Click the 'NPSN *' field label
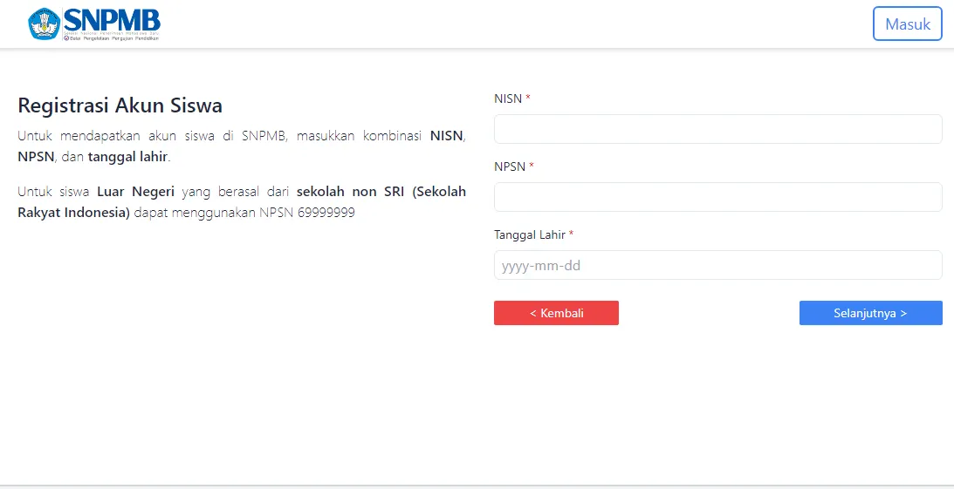Viewport: 954px width, 489px height. pyautogui.click(x=514, y=166)
